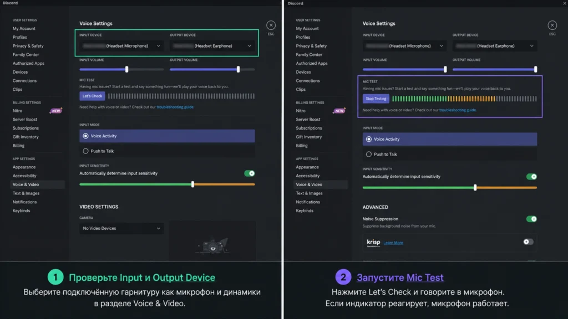Click Input Volume slider handle in right window
Image resolution: width=568 pixels, height=319 pixels.
point(445,69)
